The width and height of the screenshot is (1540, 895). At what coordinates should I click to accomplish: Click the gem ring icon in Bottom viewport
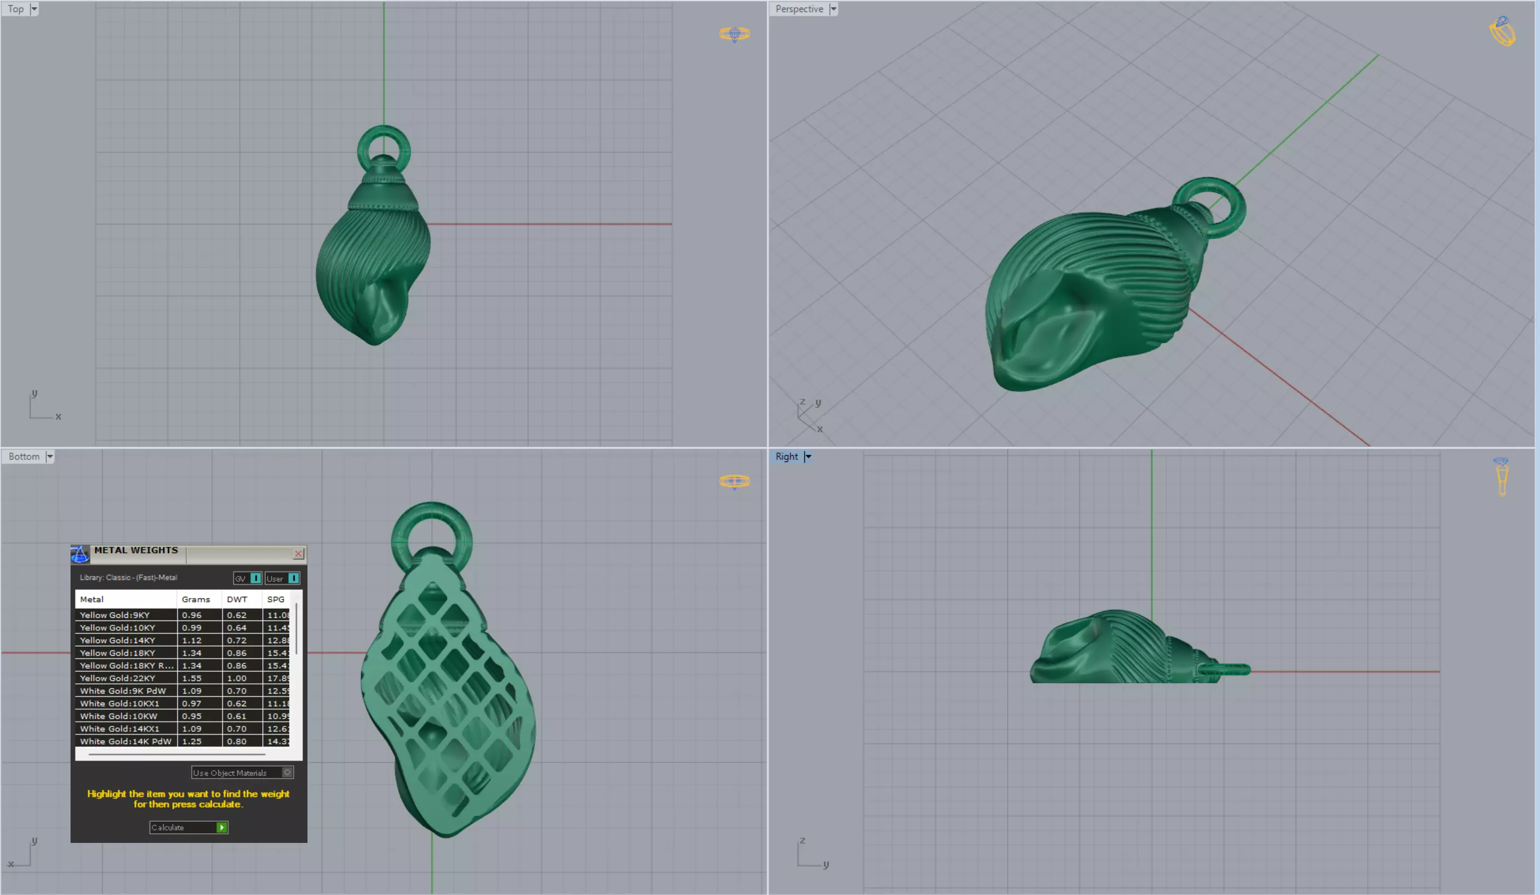click(734, 481)
